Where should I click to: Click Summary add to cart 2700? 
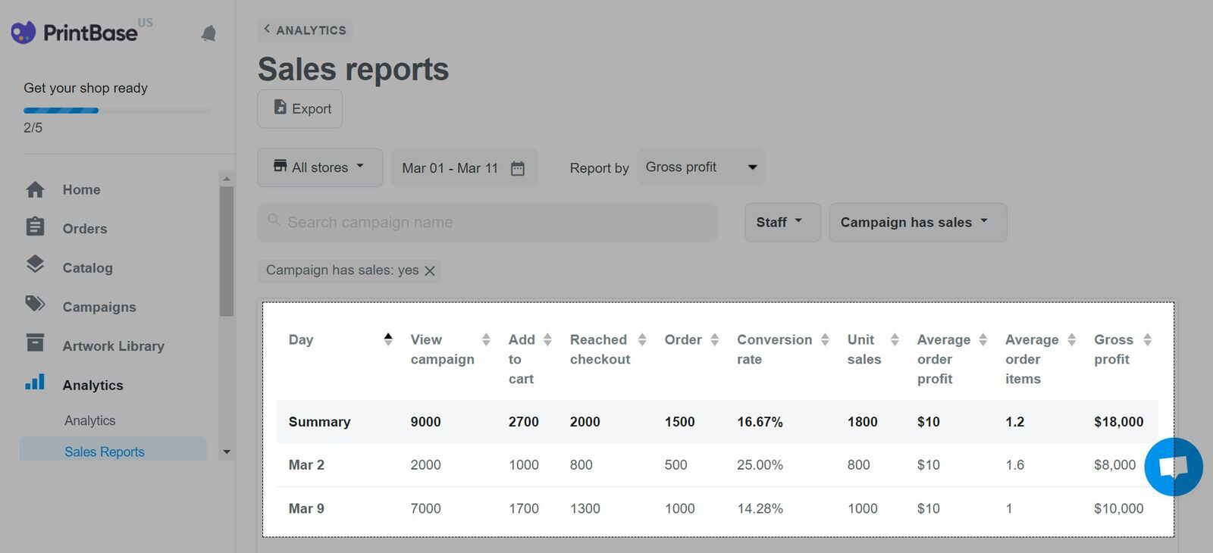(523, 422)
